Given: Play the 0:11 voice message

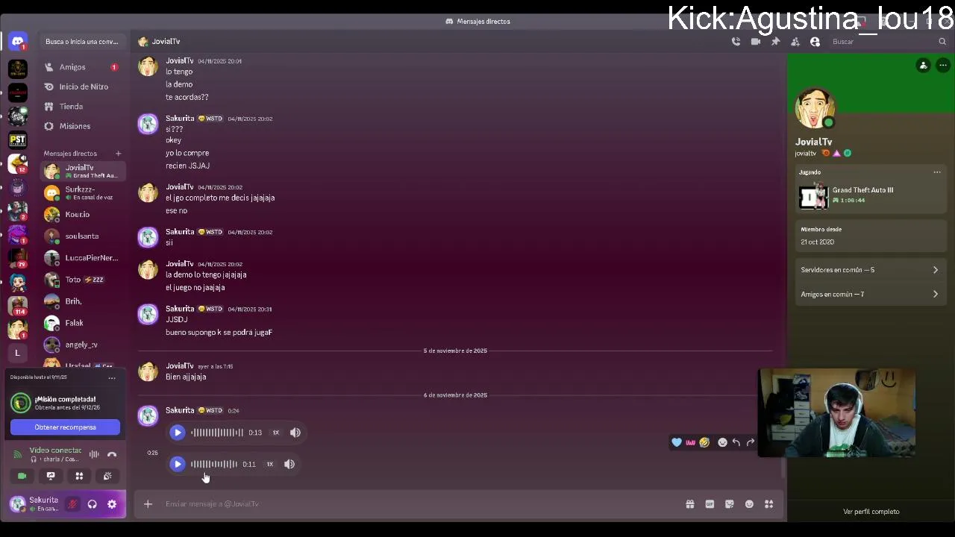Looking at the screenshot, I should pos(178,464).
